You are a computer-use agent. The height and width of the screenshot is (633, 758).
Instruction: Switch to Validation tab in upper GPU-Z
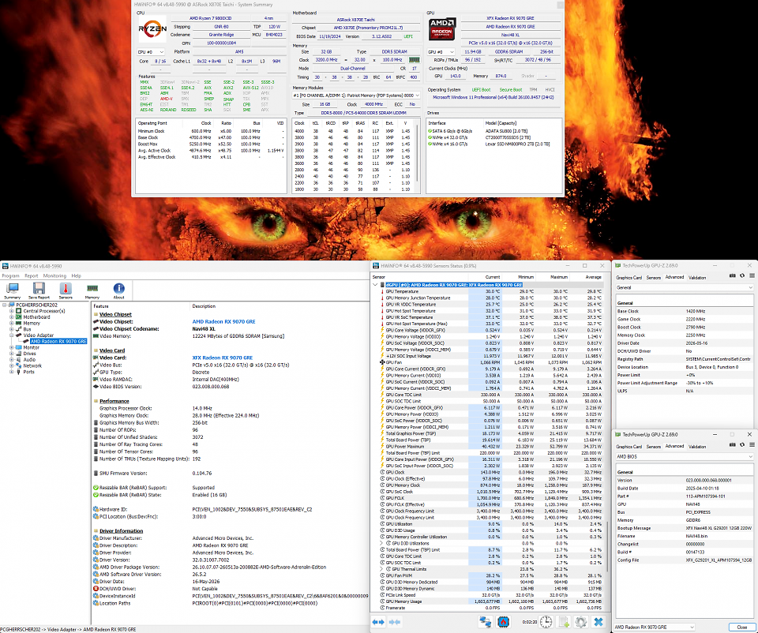click(x=697, y=278)
